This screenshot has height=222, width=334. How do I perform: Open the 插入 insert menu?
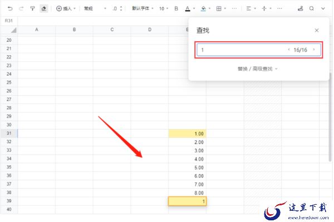pyautogui.click(x=66, y=8)
